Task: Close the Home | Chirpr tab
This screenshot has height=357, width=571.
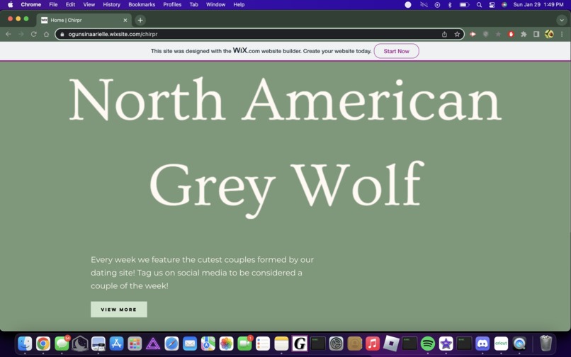Action: (125, 20)
